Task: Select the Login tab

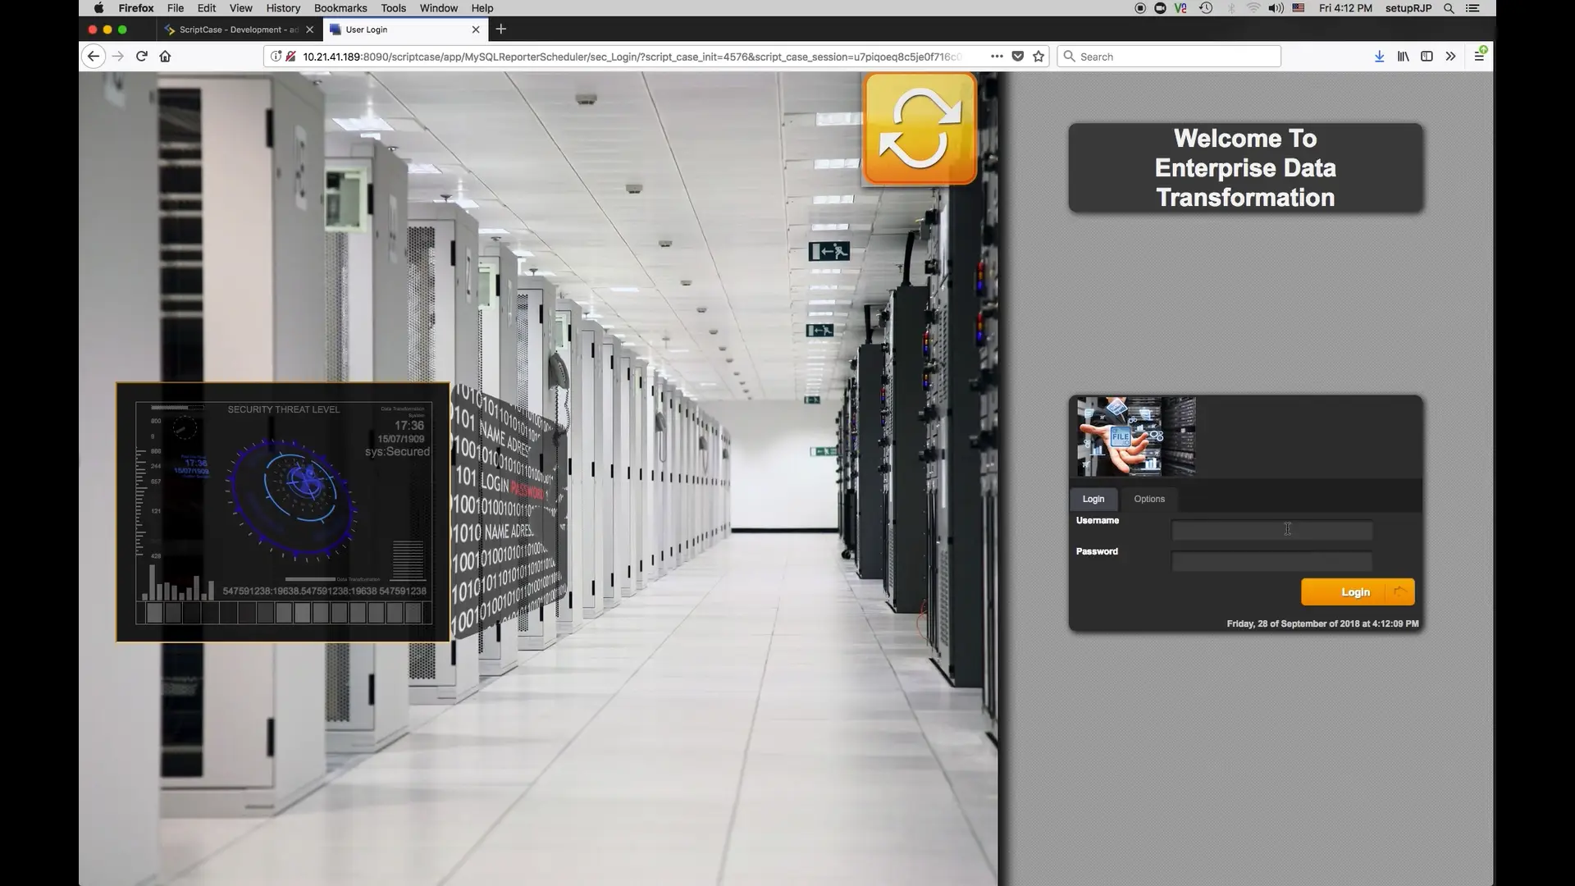Action: [1093, 499]
